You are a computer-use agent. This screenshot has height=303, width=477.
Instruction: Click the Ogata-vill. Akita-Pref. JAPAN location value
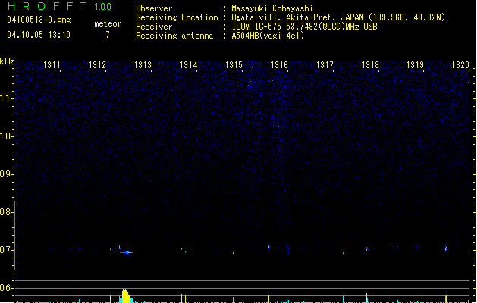(x=338, y=17)
